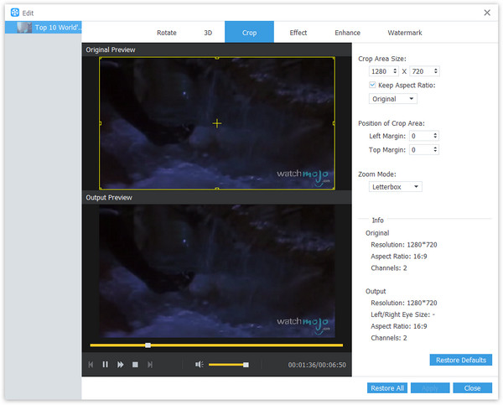Click the bottom-edge middle crop handle
The width and height of the screenshot is (503, 405).
pyautogui.click(x=217, y=189)
